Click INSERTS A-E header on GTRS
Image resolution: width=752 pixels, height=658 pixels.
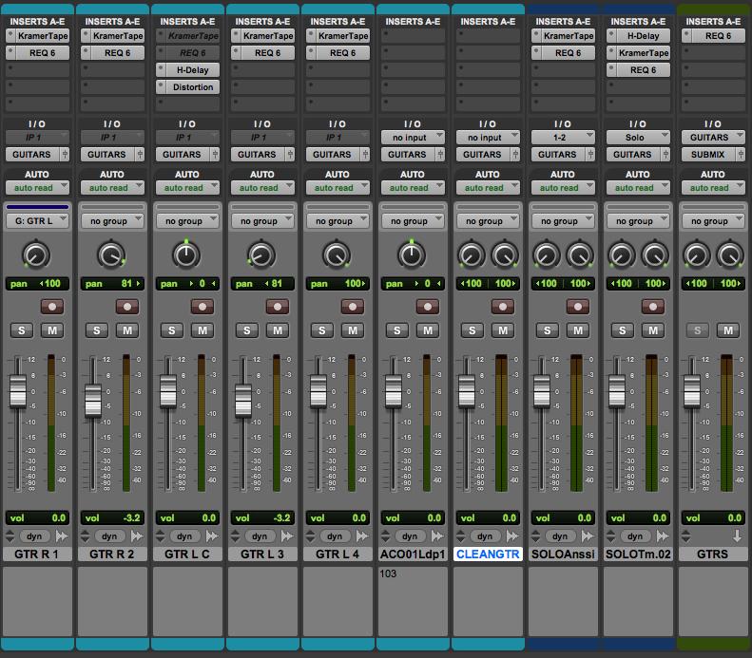pos(713,22)
